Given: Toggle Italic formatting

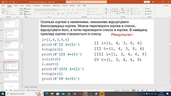Looking at the screenshot, I should (38, 13).
